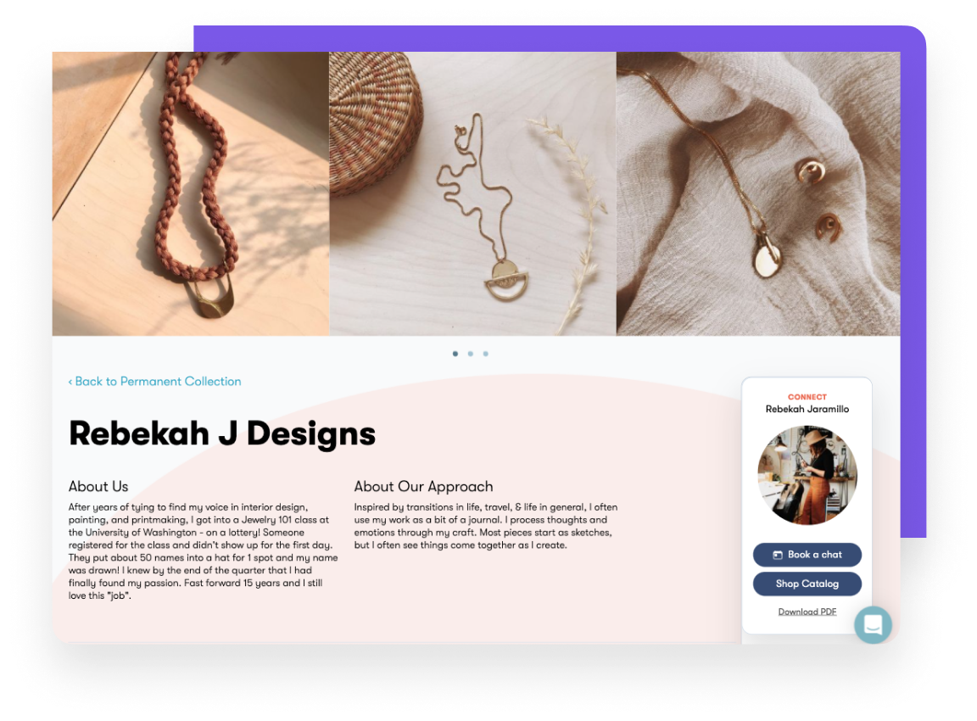Go Back to Permanent Collection
This screenshot has width=977, height=721.
(x=154, y=382)
